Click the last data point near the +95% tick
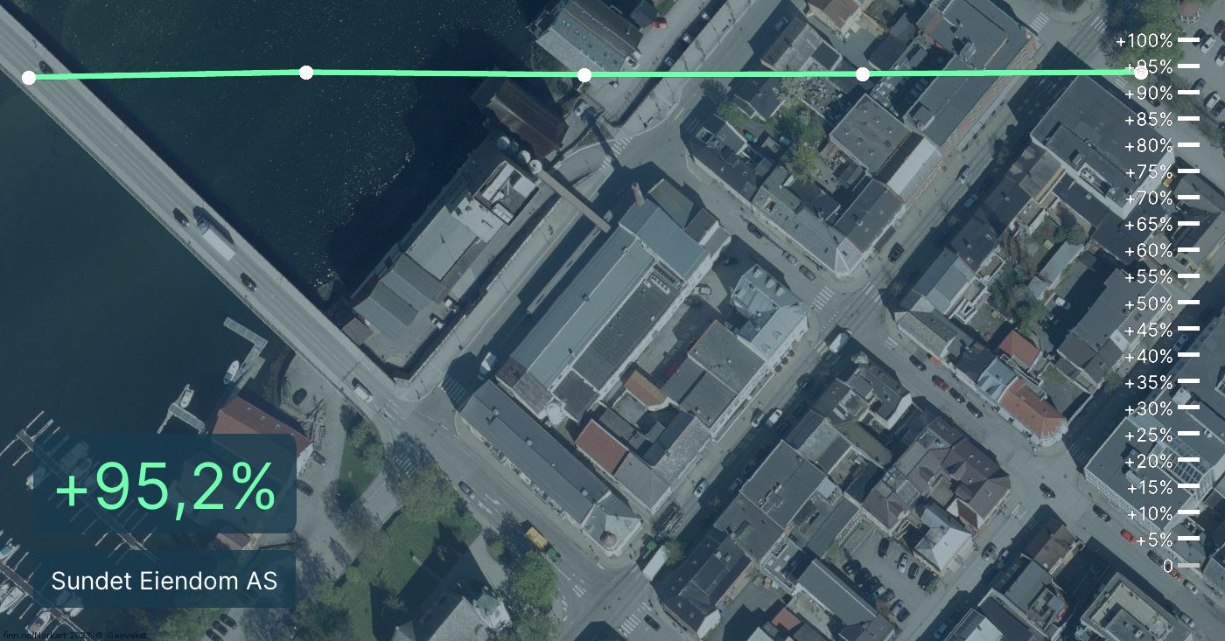Image resolution: width=1225 pixels, height=641 pixels. pos(1141,73)
